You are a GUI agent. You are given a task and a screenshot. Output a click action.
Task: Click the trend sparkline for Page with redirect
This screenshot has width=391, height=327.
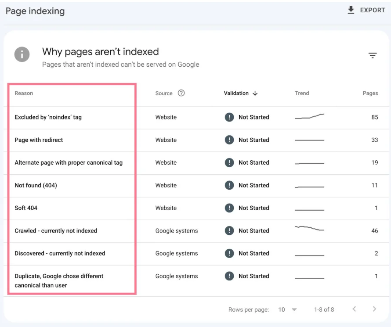(309, 140)
